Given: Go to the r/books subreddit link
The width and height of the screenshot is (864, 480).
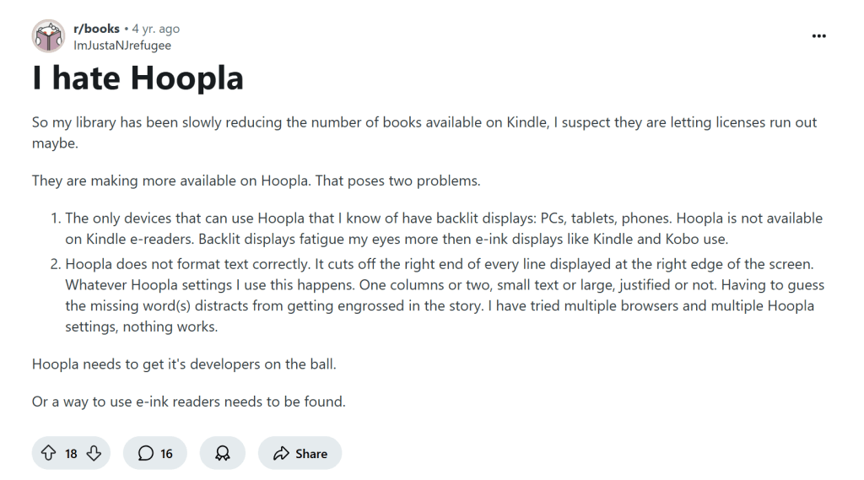Looking at the screenshot, I should coord(97,29).
